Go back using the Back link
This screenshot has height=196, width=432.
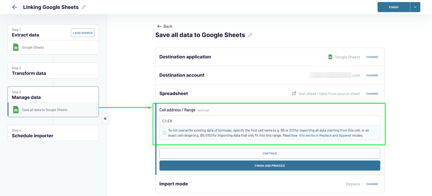coord(165,26)
